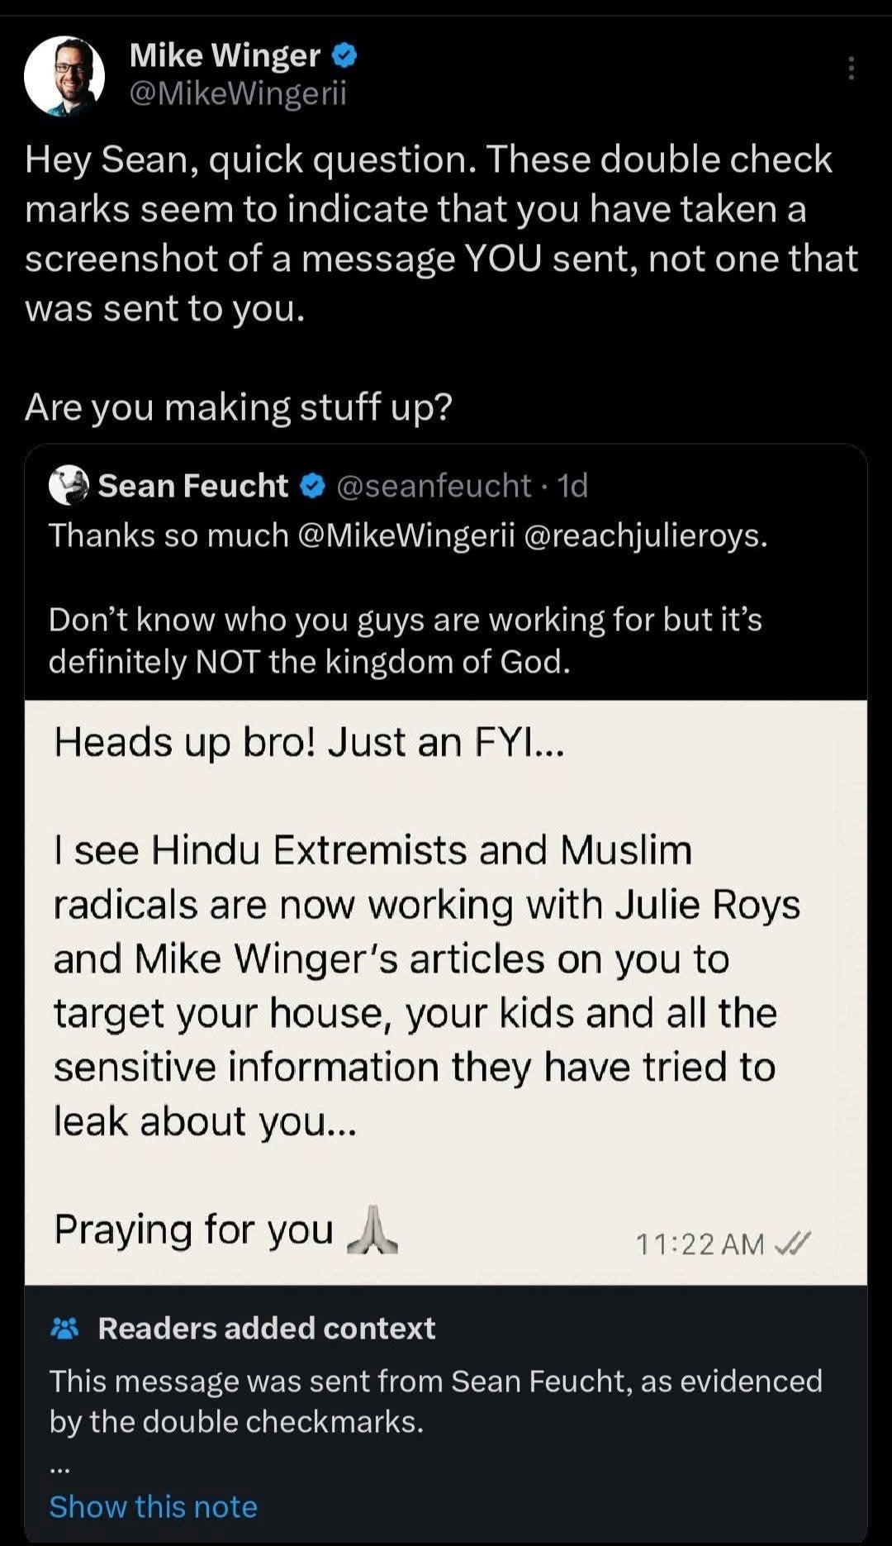The image size is (892, 1546).
Task: Click the @MikeWingerii handle under the name
Action: pyautogui.click(x=238, y=94)
